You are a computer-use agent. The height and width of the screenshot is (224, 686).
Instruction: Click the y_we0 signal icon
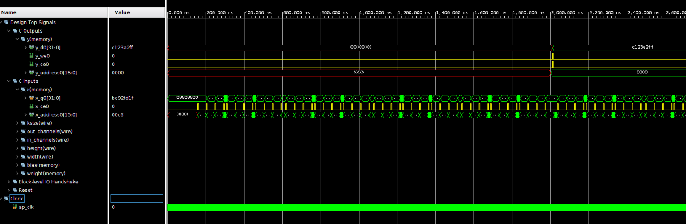point(32,56)
